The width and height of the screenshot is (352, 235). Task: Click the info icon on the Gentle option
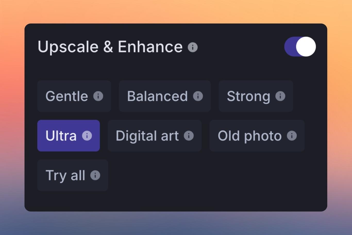[x=98, y=96]
